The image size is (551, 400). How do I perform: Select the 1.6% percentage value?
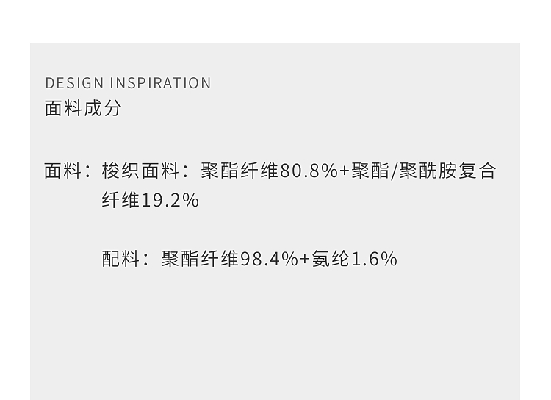(x=374, y=259)
